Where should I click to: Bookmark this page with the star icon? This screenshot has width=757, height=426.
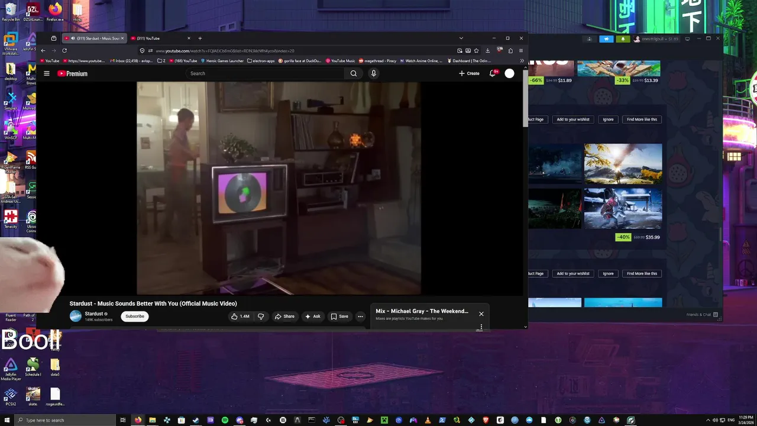point(477,51)
